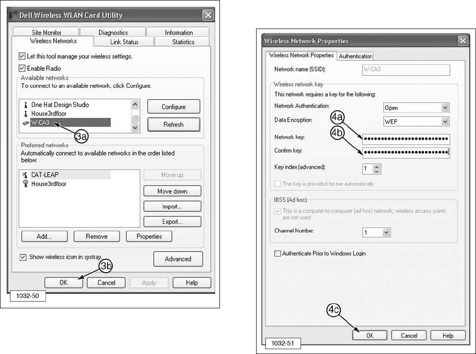Click OK in Wireless Network Properties
Image resolution: width=476 pixels, height=354 pixels.
(370, 335)
